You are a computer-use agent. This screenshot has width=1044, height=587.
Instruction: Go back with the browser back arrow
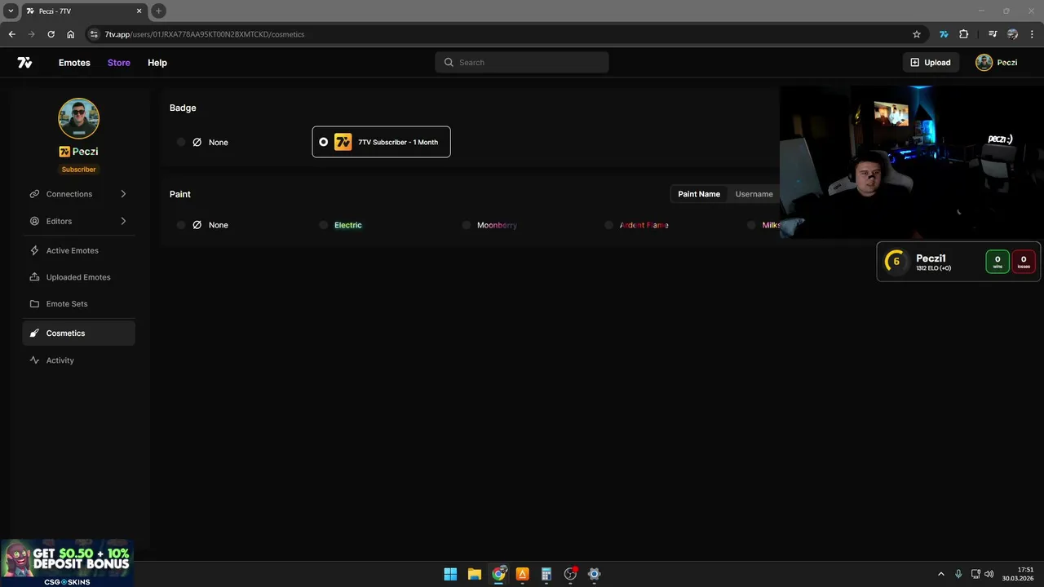click(x=11, y=34)
